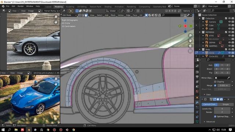The height and width of the screenshot is (132, 235).
Task: Open Tool properties tab icon
Action: pos(197,66)
